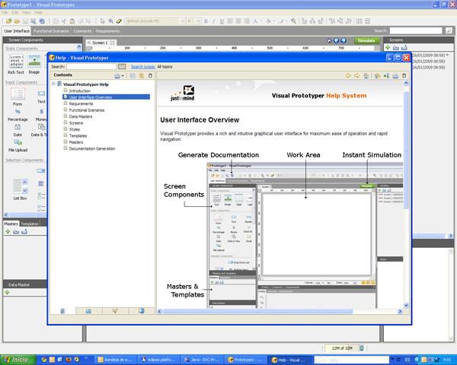Click Go button next to Help search
The height and width of the screenshot is (365, 457).
click(122, 67)
